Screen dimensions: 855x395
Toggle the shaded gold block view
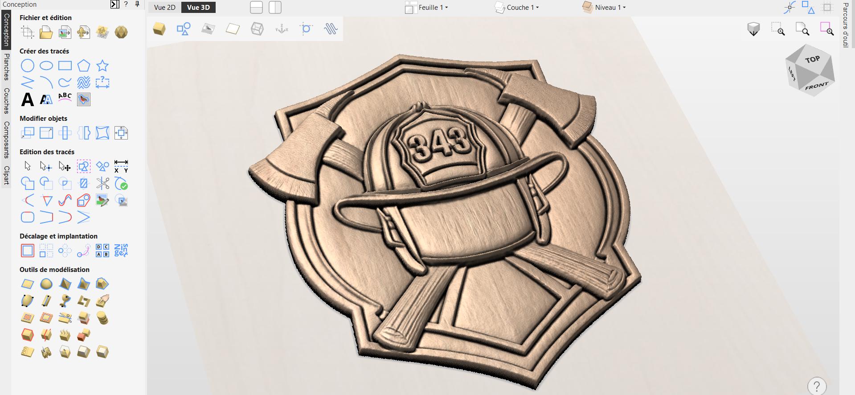[x=159, y=29]
